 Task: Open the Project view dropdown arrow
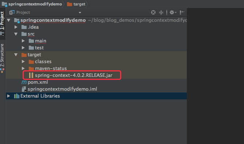click(x=80, y=13)
